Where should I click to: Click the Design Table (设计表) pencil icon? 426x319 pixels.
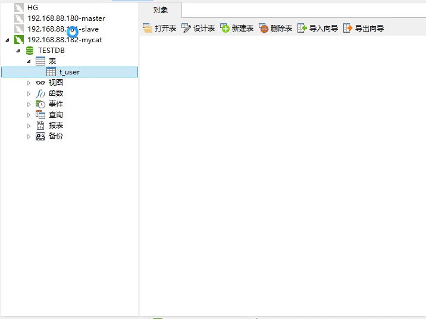point(186,28)
